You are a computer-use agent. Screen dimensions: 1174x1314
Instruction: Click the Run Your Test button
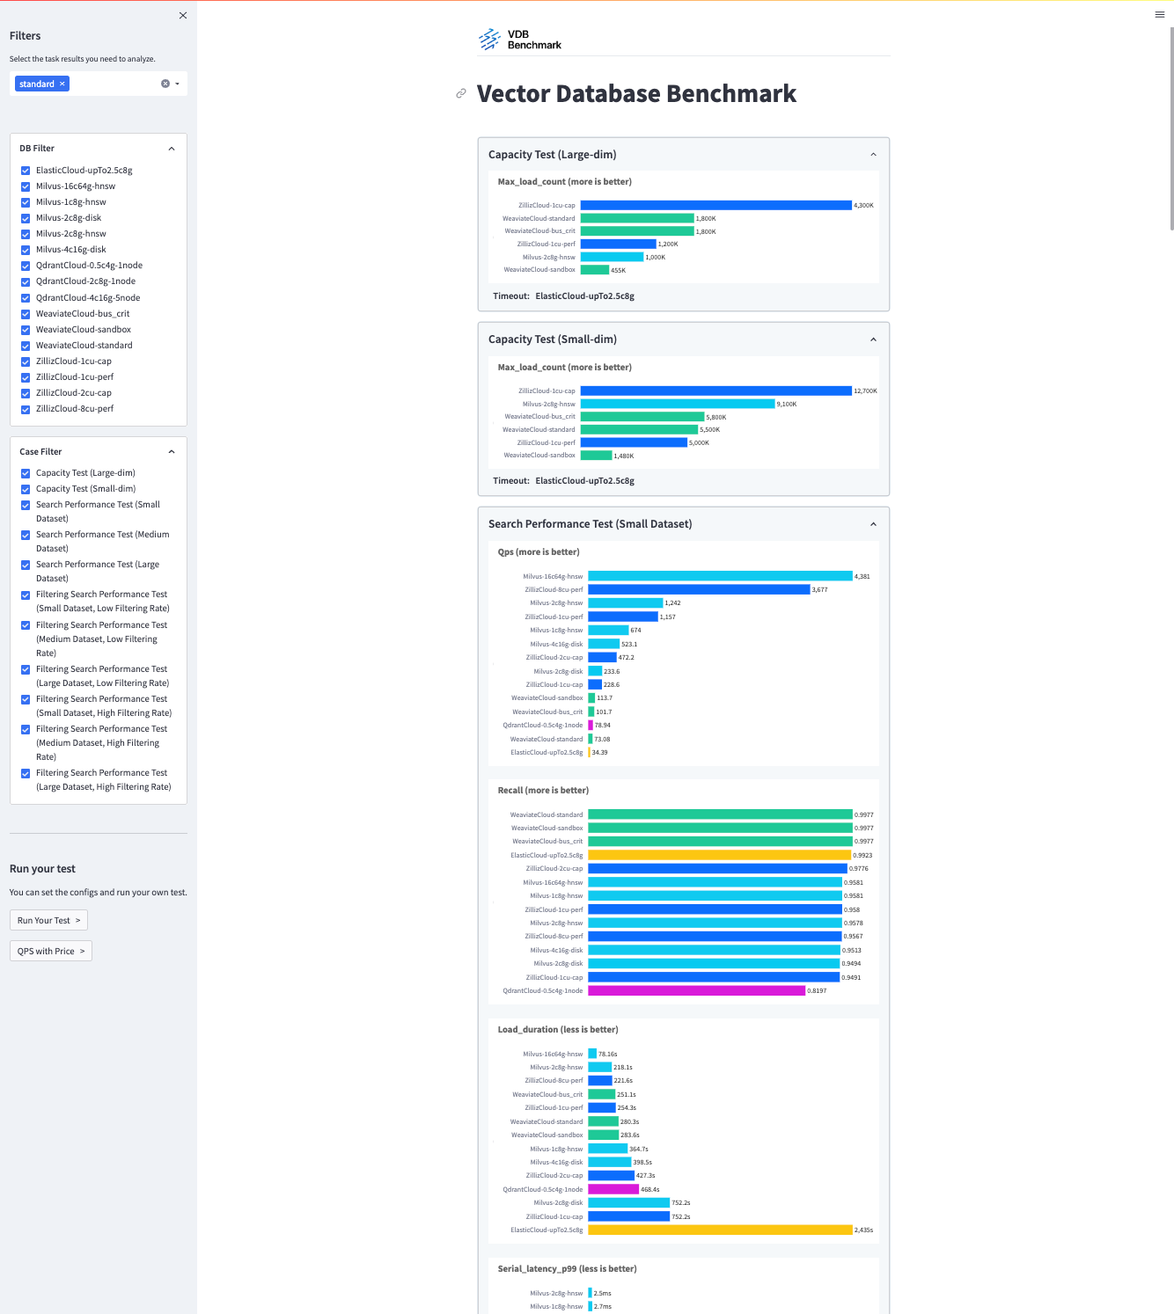(x=48, y=920)
